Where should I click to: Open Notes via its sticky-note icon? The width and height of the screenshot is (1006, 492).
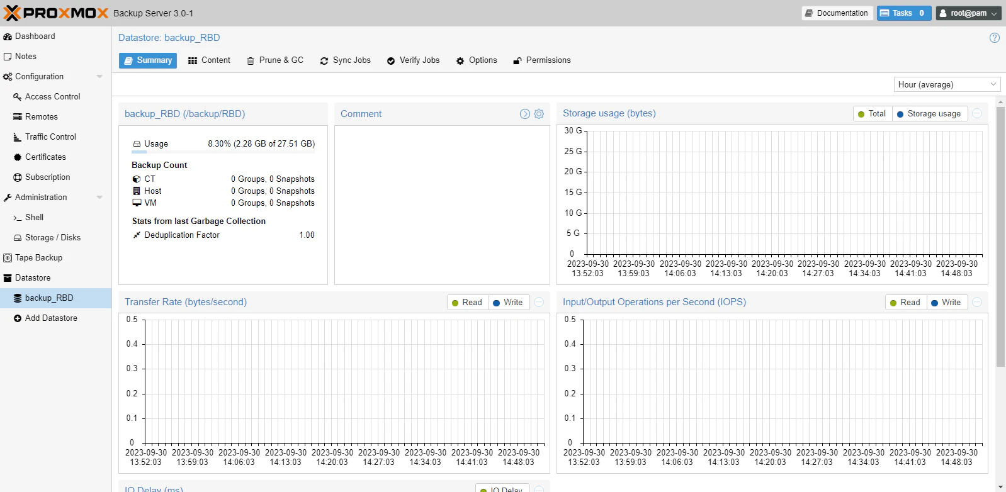point(8,57)
